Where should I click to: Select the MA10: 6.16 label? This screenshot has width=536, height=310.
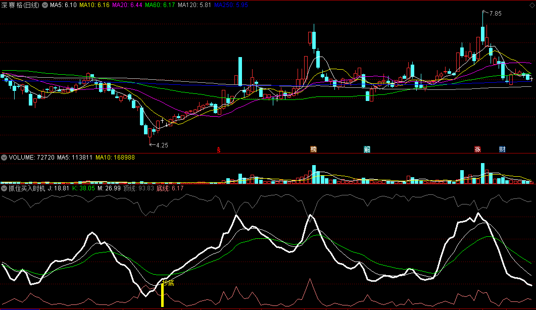point(94,5)
